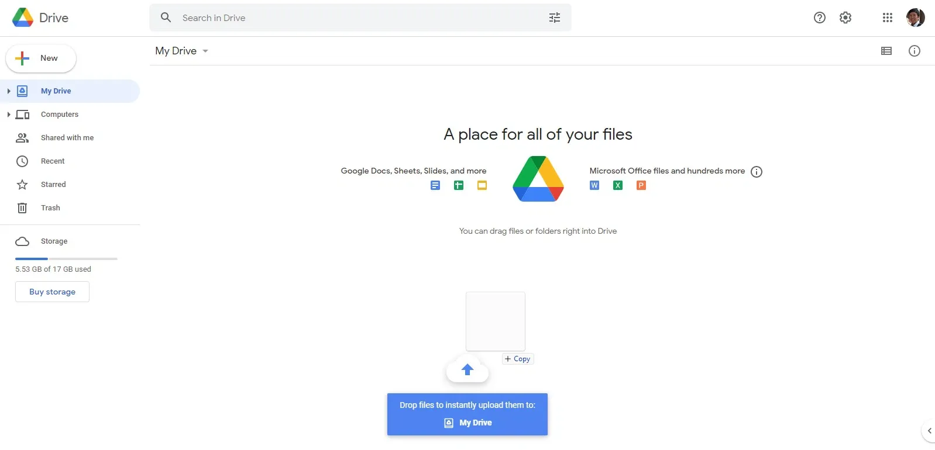Click "Google Docs, Sheets, Slides, and more" text
Viewport: 935px width, 450px height.
point(414,171)
